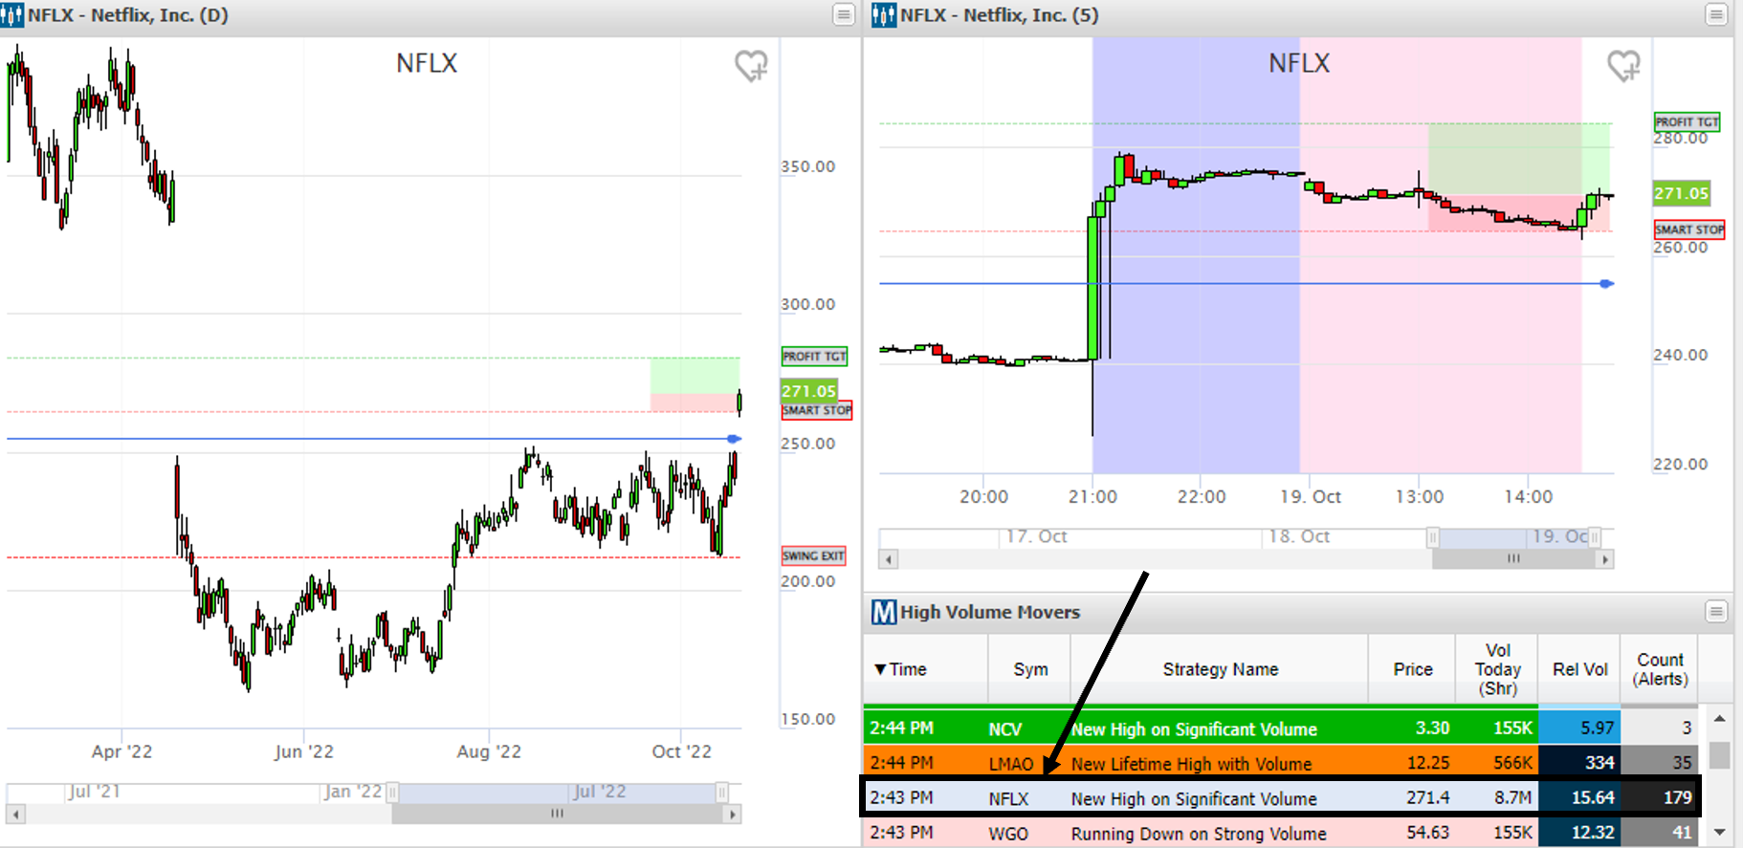This screenshot has width=1743, height=848.
Task: Click the alerts list vertical scrollbar thumb
Action: click(1719, 754)
